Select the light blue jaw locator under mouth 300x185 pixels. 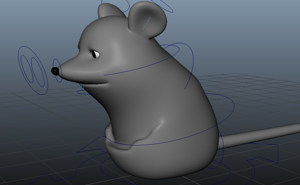[x=81, y=86]
